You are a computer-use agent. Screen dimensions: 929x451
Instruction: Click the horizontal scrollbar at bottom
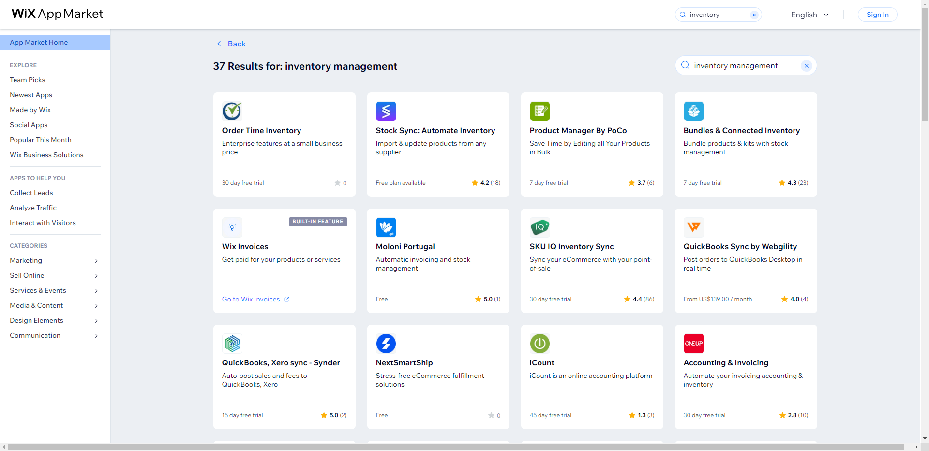(x=456, y=447)
